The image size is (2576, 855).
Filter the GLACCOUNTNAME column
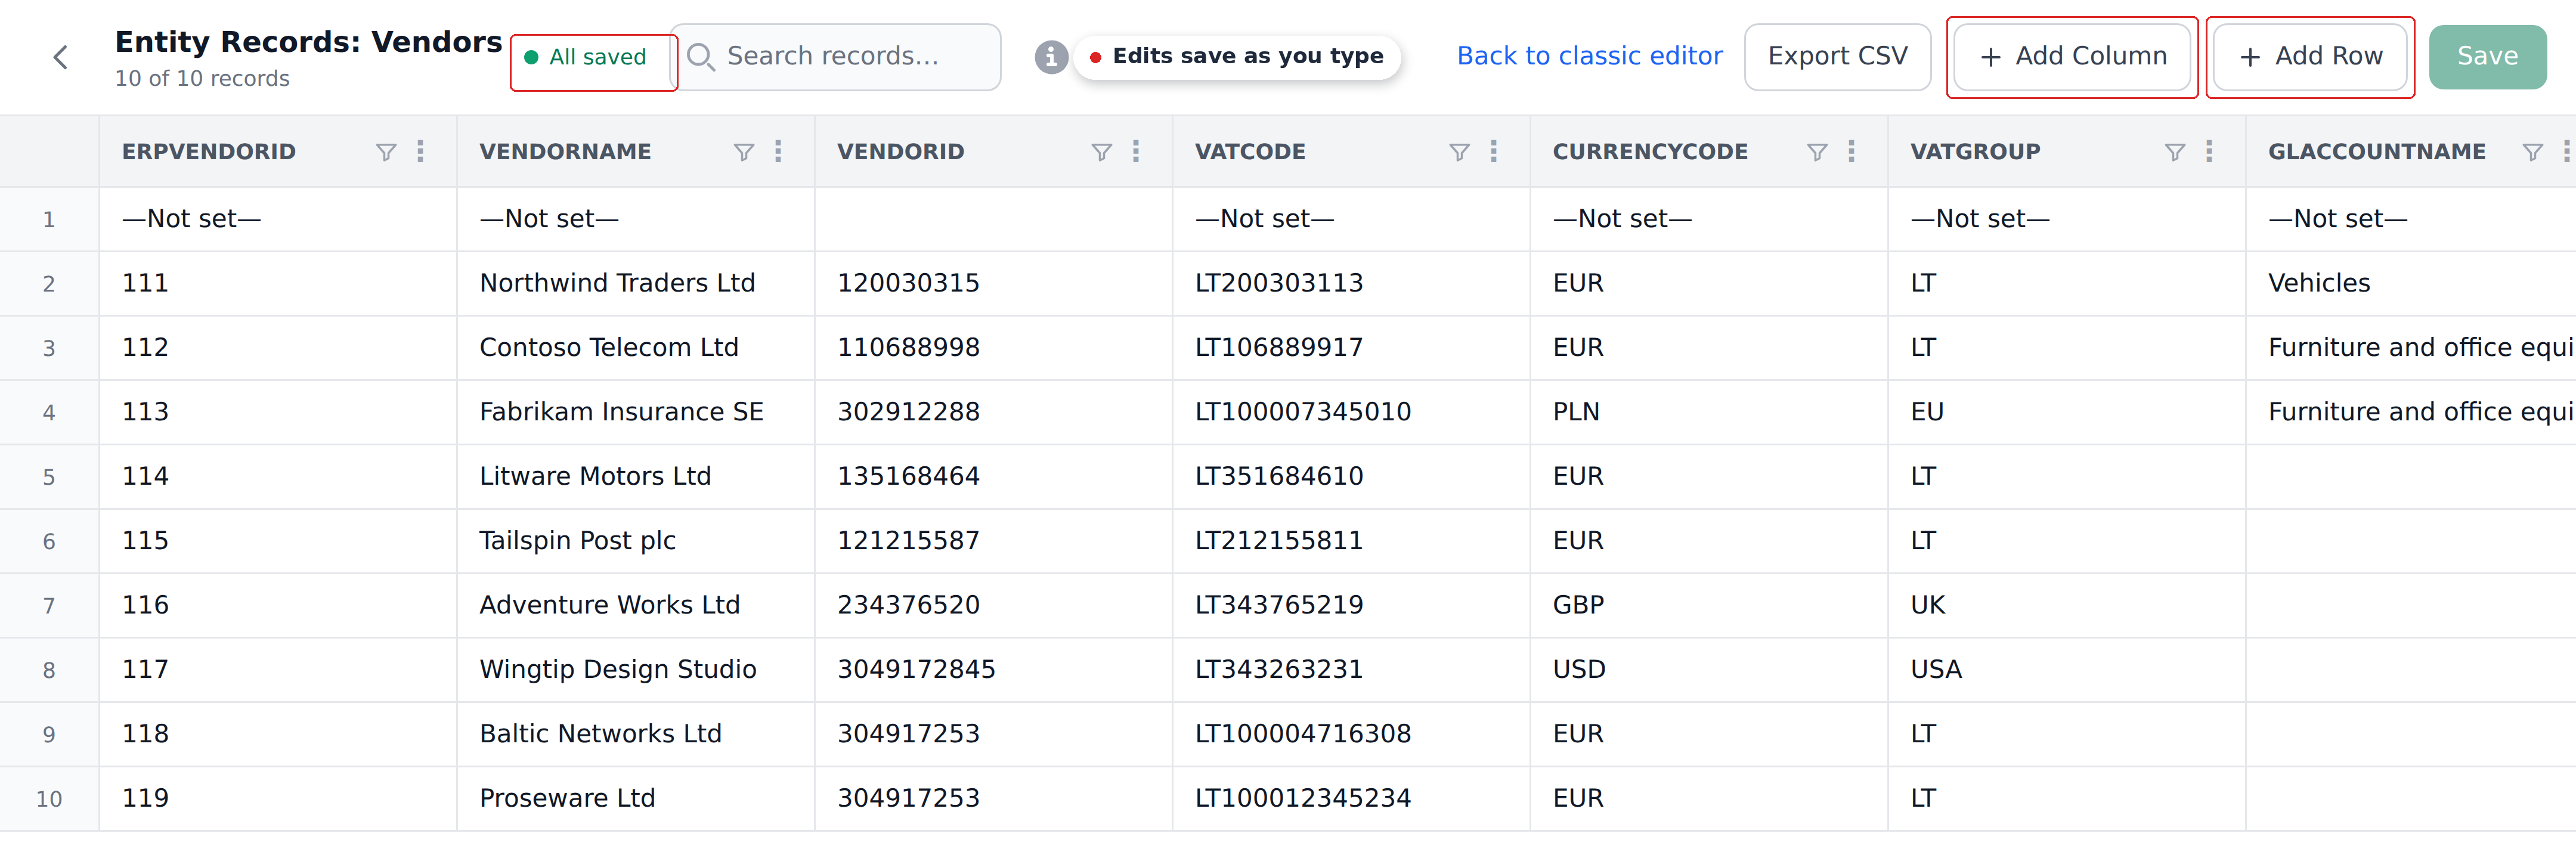coord(2533,152)
